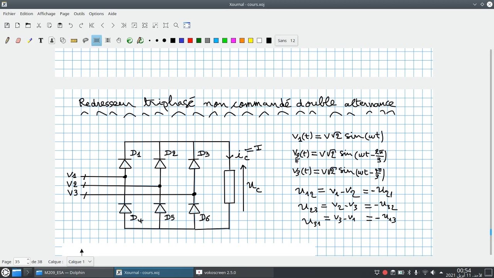Open the volume control in system tray
494x278 pixels.
[x=433, y=273]
